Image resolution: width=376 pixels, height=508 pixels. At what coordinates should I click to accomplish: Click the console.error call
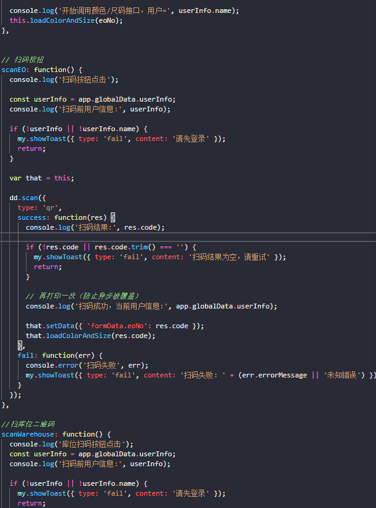[x=52, y=365]
